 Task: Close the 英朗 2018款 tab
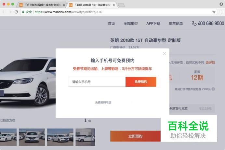point(114,5)
